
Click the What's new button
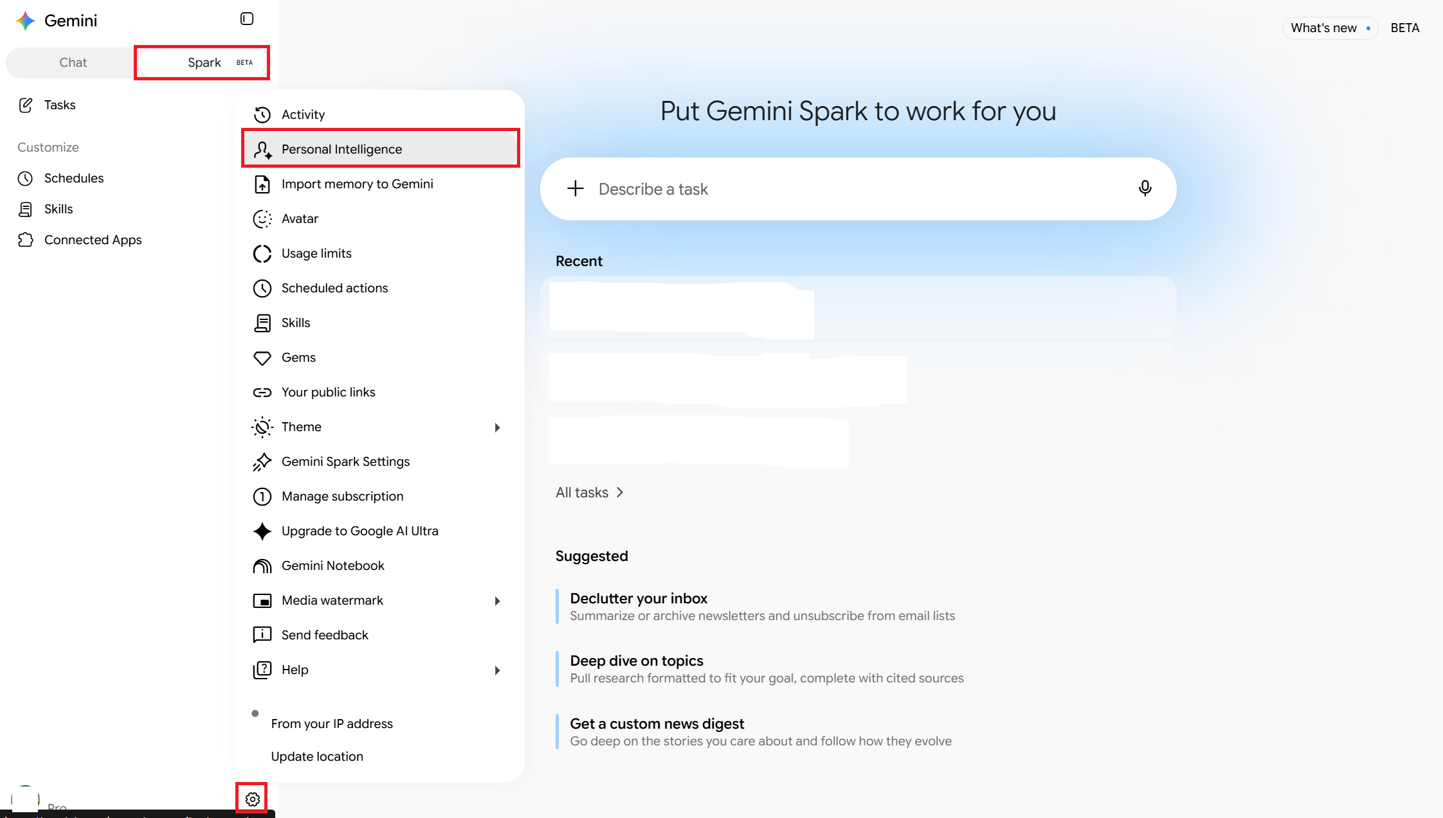tap(1330, 28)
